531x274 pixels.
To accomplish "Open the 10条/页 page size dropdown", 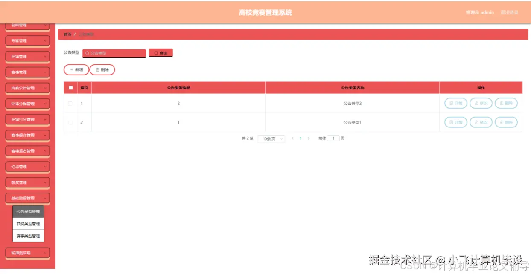I will click(271, 139).
